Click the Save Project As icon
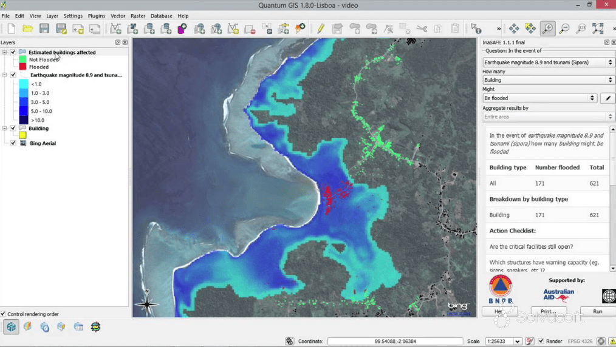The image size is (616, 347). click(61, 29)
